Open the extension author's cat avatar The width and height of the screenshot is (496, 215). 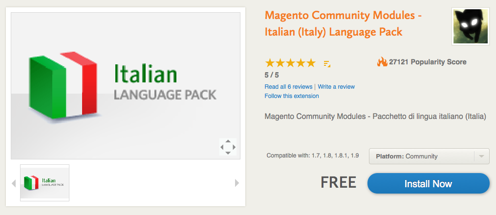point(470,26)
